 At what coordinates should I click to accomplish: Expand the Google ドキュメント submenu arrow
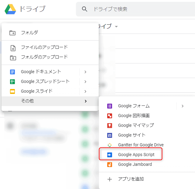tap(85, 72)
